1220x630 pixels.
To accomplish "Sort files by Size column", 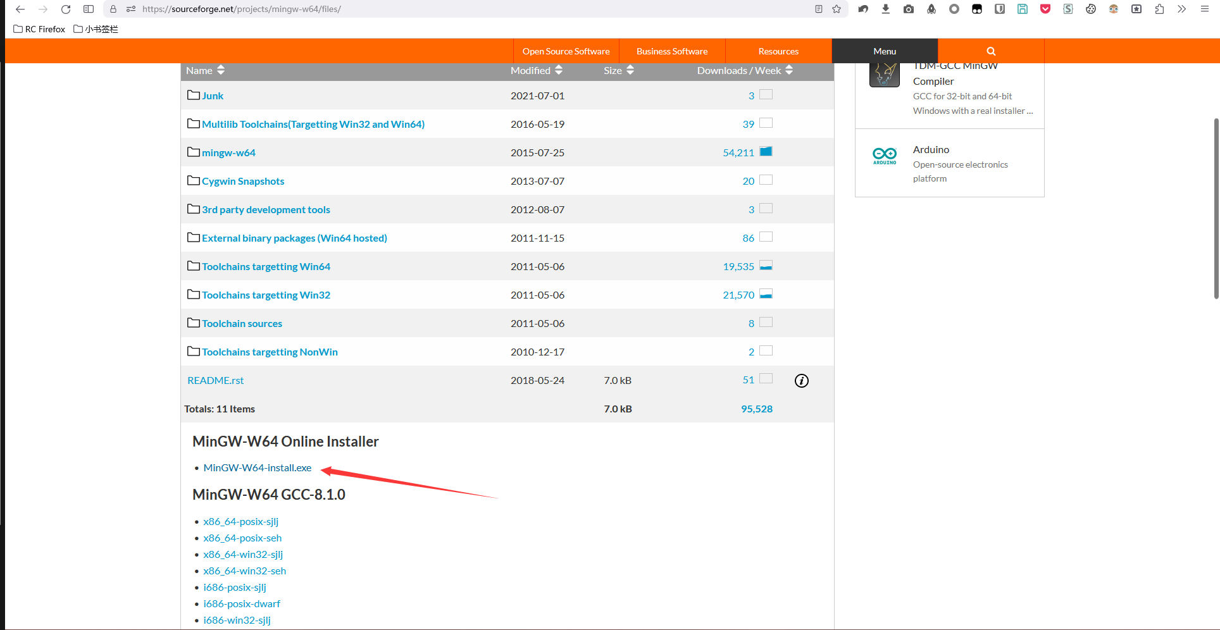I will 619,70.
